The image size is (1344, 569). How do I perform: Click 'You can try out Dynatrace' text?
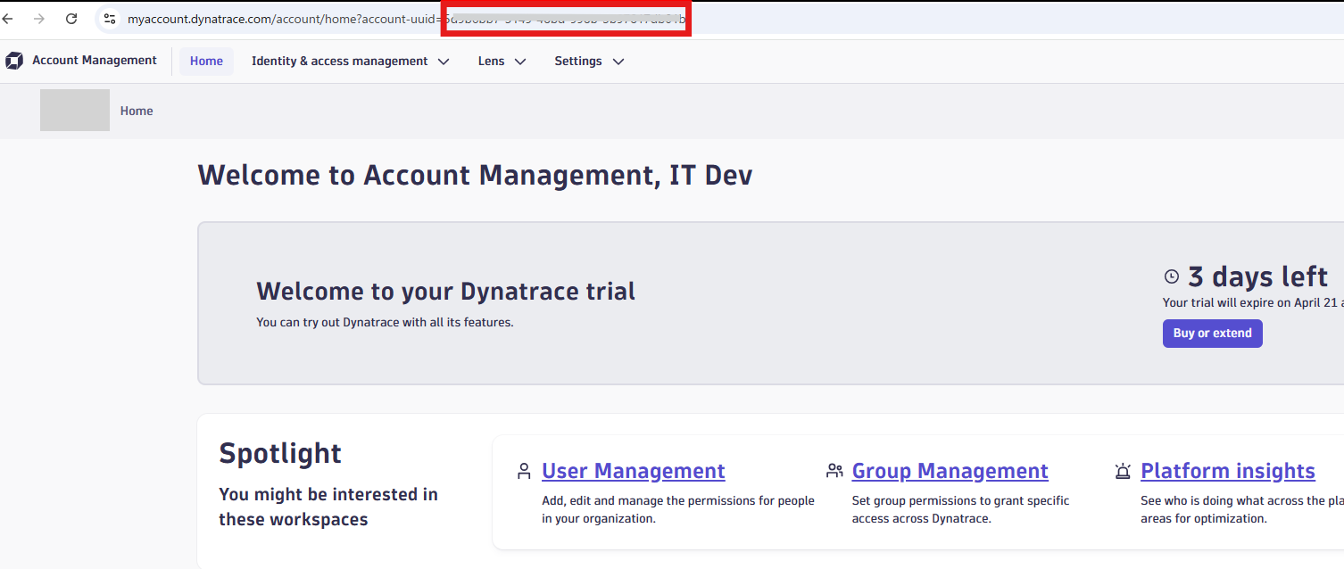pos(385,322)
